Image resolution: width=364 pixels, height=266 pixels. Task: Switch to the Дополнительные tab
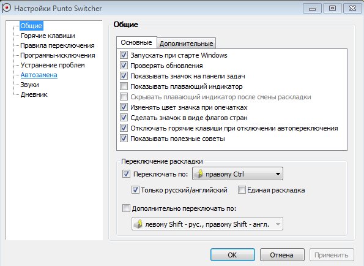187,44
